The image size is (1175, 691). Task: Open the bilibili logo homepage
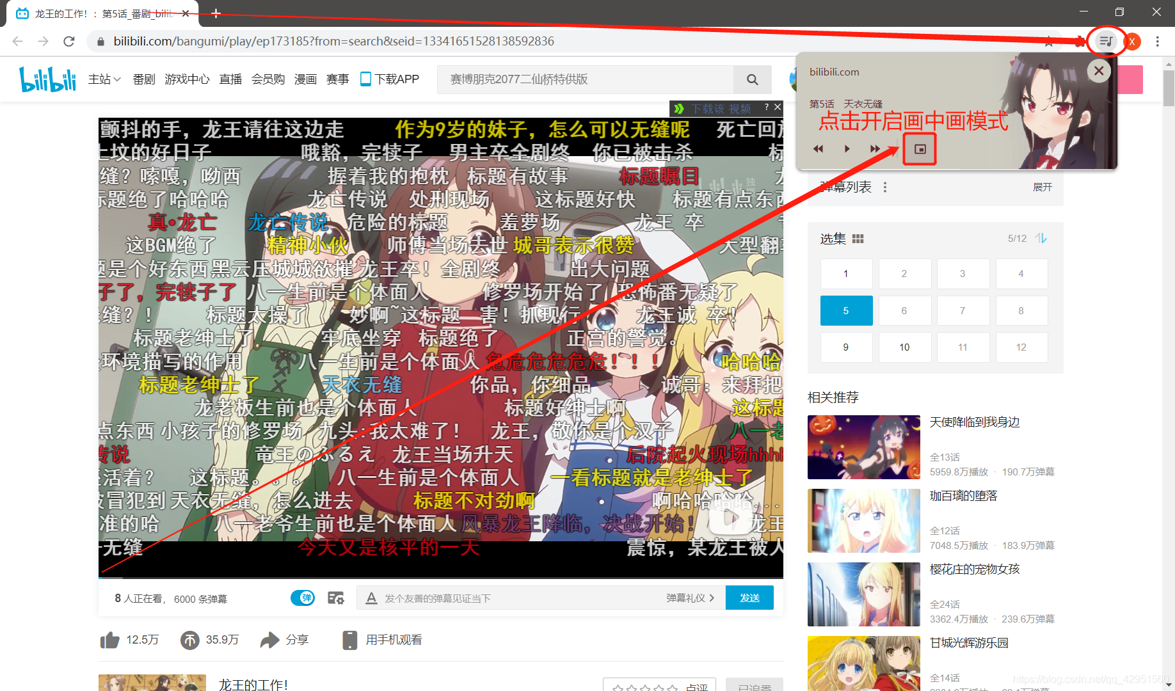pos(48,79)
